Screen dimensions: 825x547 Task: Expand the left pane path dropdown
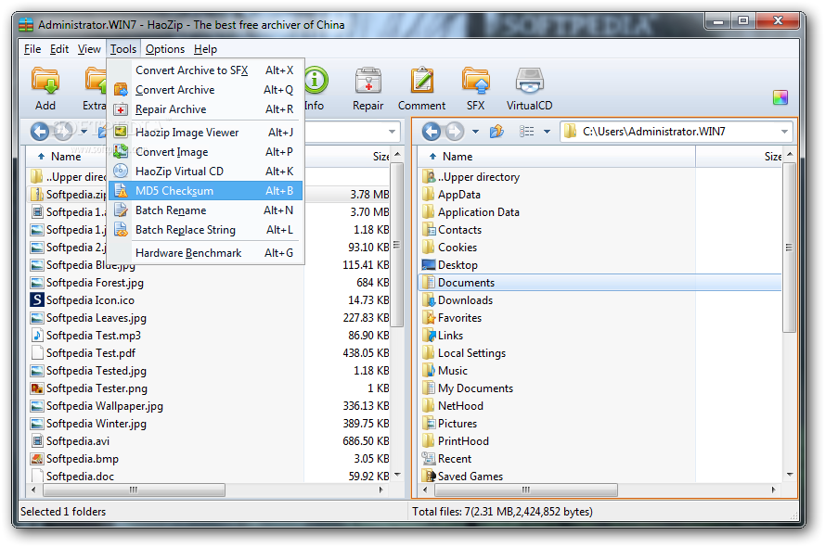click(x=392, y=132)
